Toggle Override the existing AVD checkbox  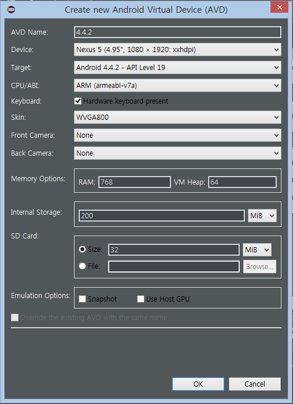click(x=14, y=317)
